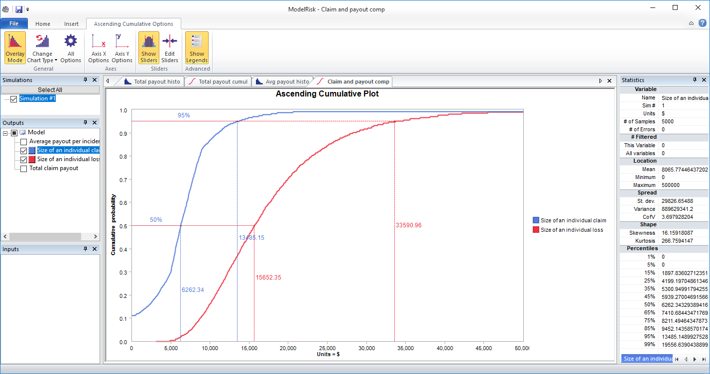Open the File menu
This screenshot has height=374, width=710.
[x=14, y=23]
